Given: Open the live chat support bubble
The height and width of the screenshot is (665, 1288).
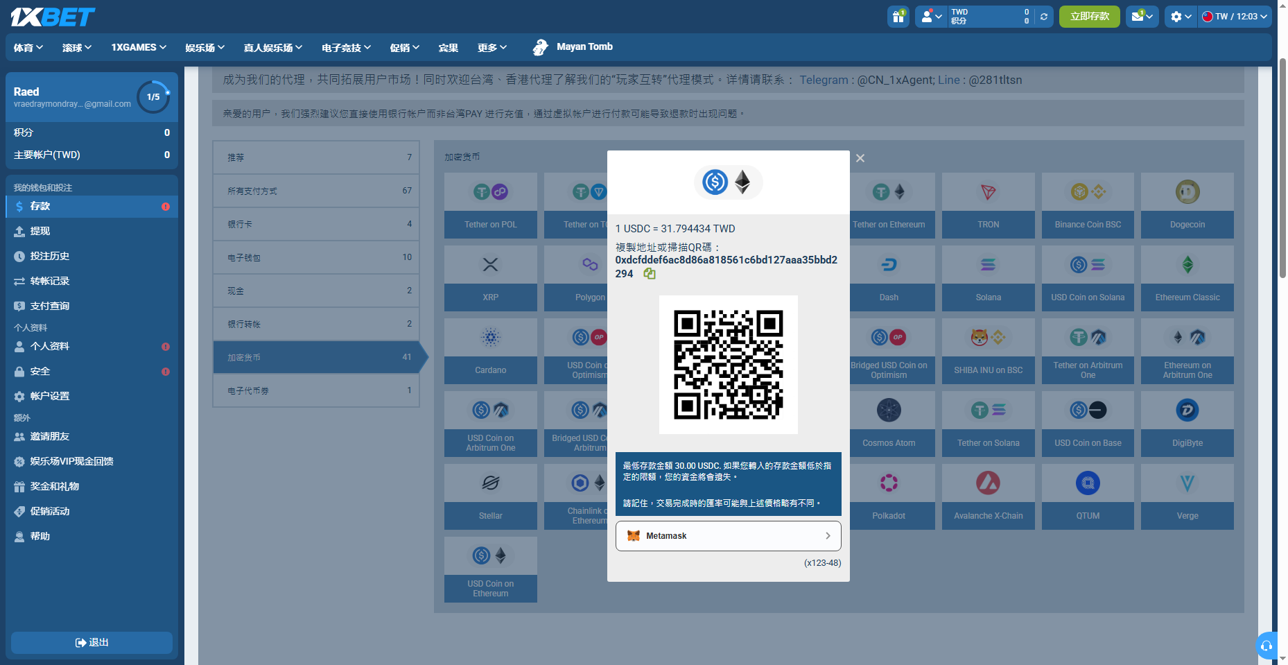Looking at the screenshot, I should (1267, 646).
